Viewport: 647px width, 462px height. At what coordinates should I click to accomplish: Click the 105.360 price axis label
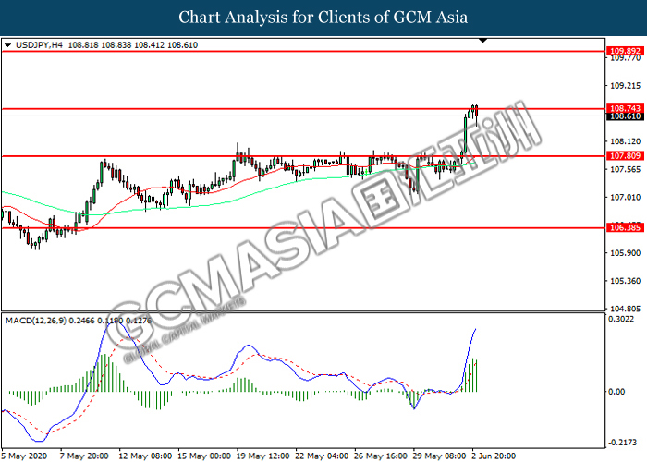(x=626, y=281)
